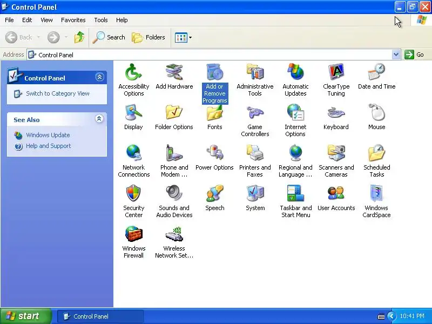Click the Go button

414,55
